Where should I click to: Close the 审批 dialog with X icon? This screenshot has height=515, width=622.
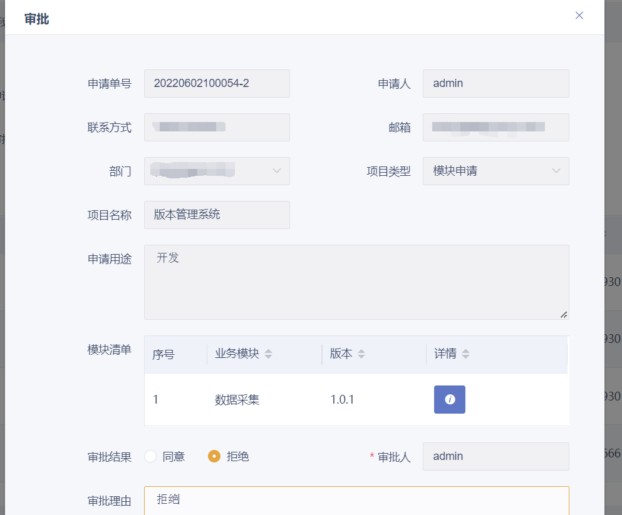tap(579, 16)
